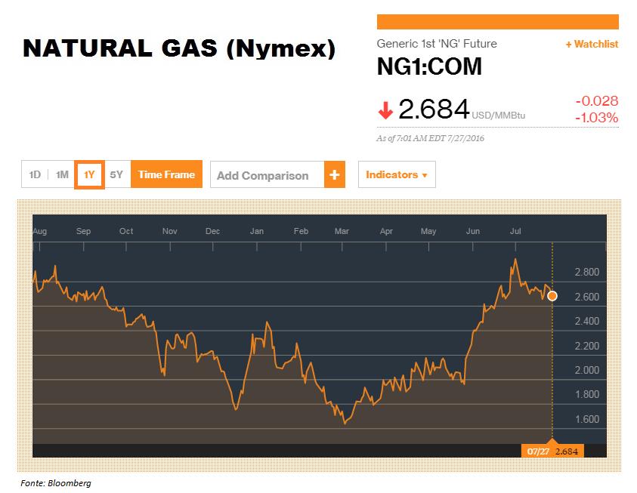Select the 1D time range
The height and width of the screenshot is (493, 637).
coord(35,174)
